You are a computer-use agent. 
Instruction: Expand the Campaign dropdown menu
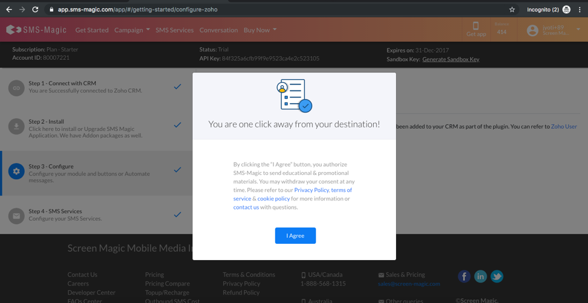pos(132,30)
